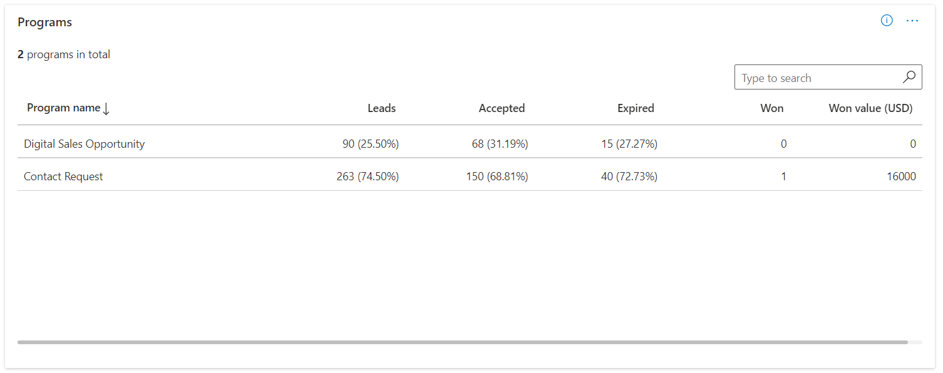This screenshot has height=373, width=943.
Task: Click the 263 (74.50%) leads cell
Action: [x=368, y=176]
